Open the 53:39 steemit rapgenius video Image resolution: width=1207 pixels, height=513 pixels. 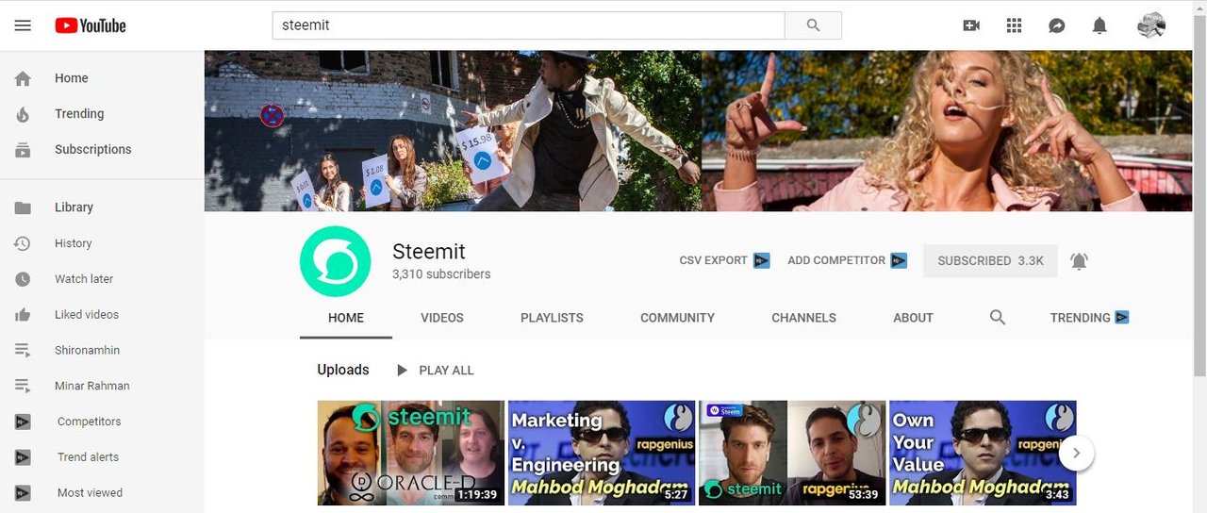click(792, 453)
